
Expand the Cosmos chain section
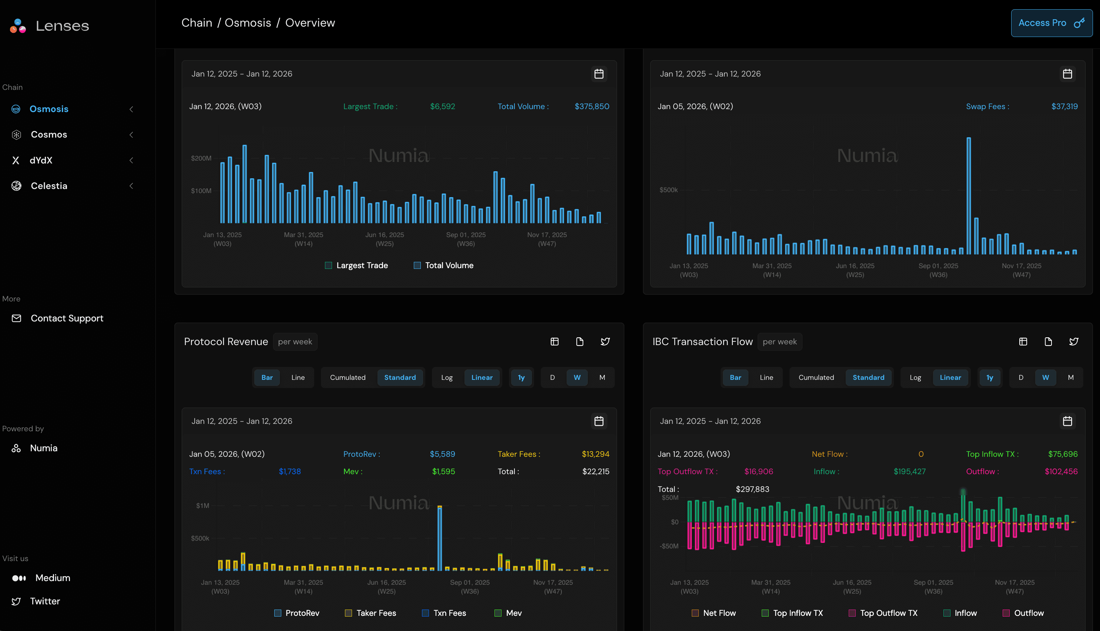(131, 134)
